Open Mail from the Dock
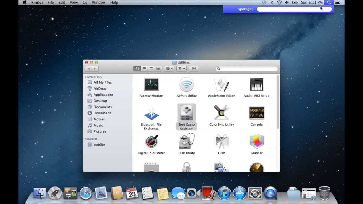The height and width of the screenshot is (204, 363). pos(101,193)
